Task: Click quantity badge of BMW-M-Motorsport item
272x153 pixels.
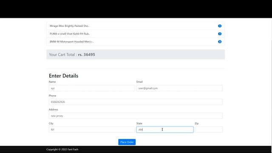Action: tap(220, 42)
